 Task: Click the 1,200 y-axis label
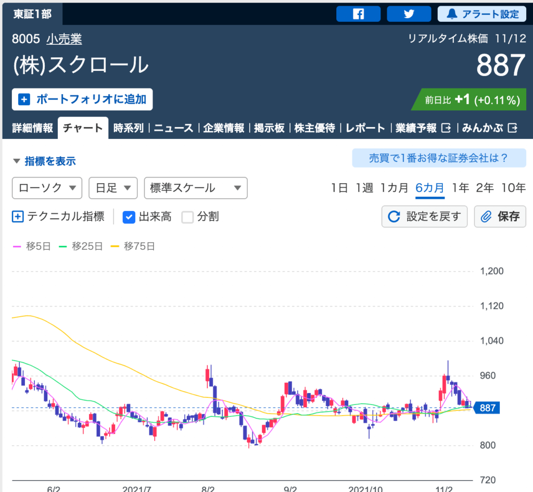(x=491, y=271)
